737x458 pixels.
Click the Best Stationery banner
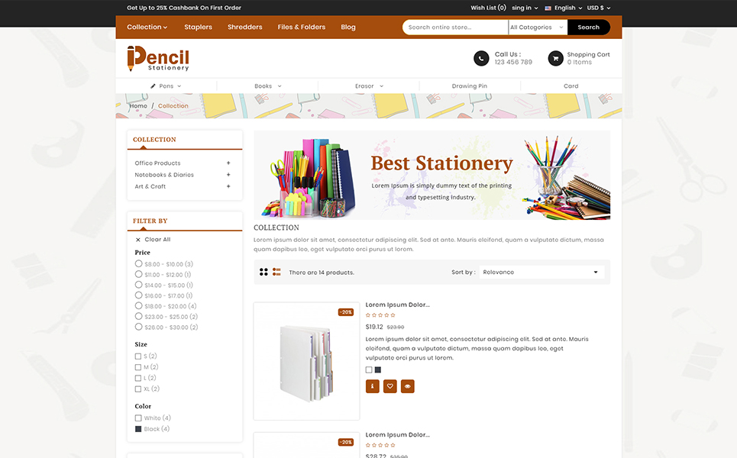[432, 176]
